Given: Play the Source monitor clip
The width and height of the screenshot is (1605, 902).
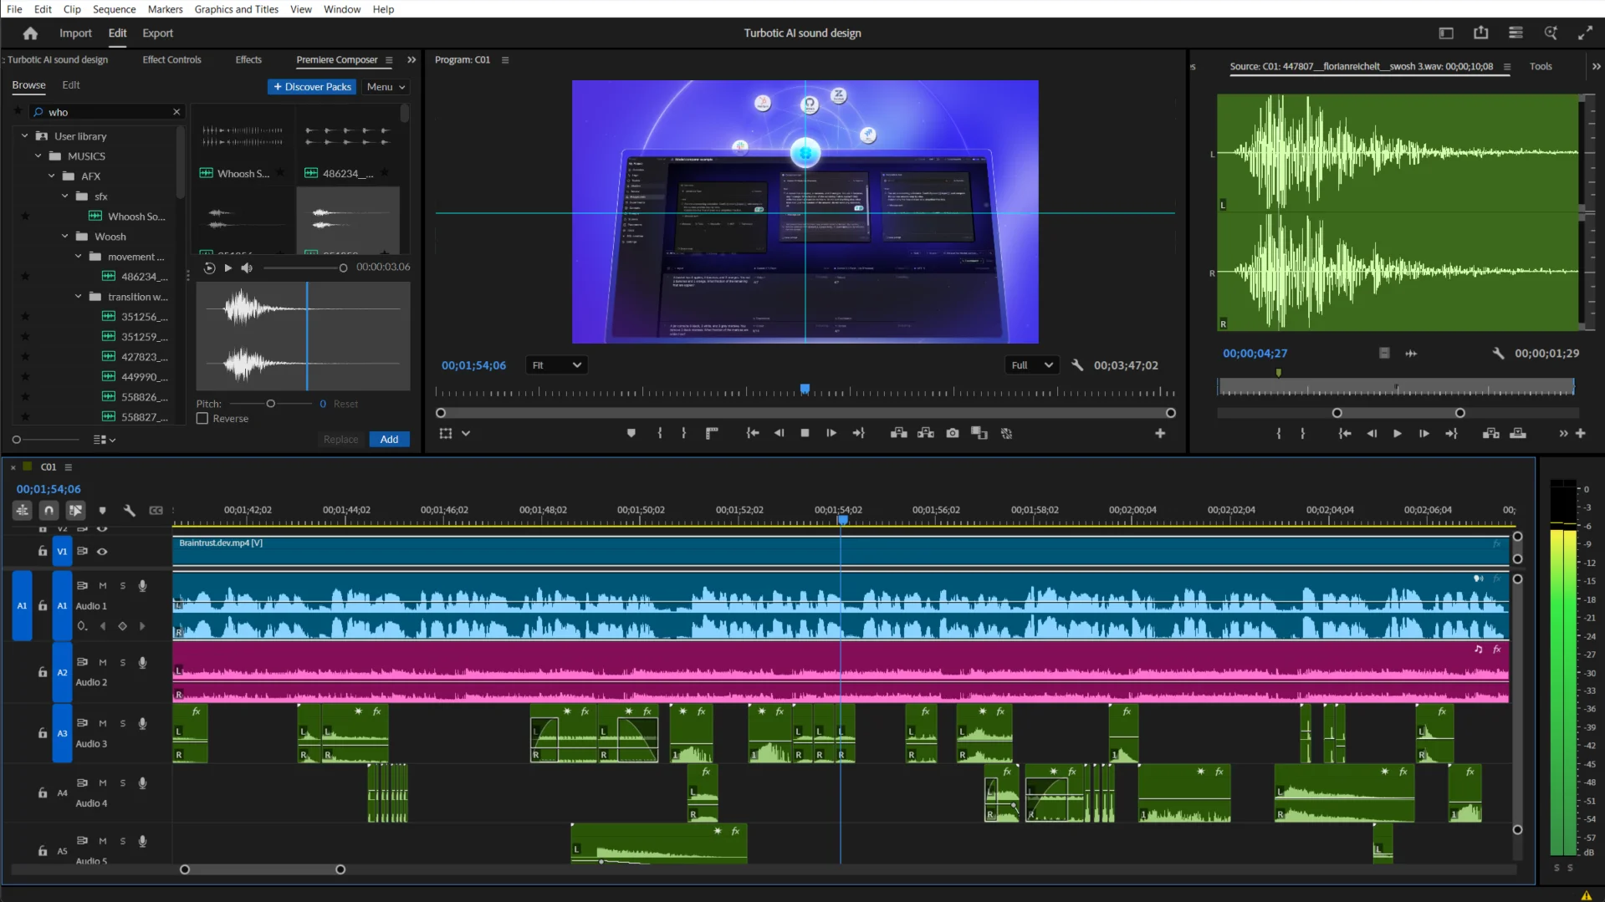Looking at the screenshot, I should pyautogui.click(x=1397, y=433).
